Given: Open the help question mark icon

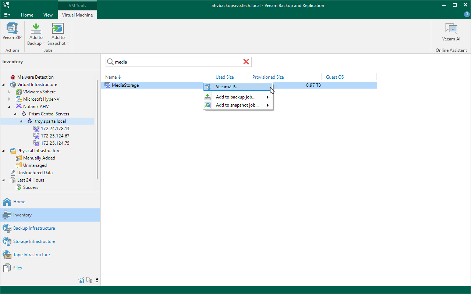Looking at the screenshot, I should [x=467, y=14].
